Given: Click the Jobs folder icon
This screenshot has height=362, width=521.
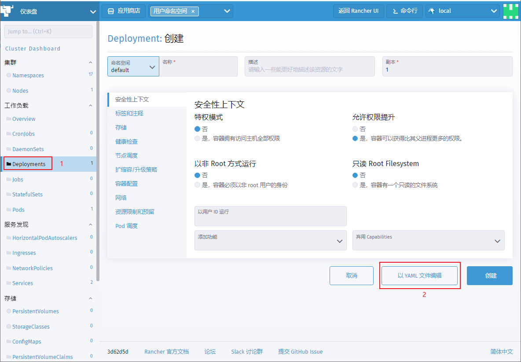Looking at the screenshot, I should pos(9,179).
